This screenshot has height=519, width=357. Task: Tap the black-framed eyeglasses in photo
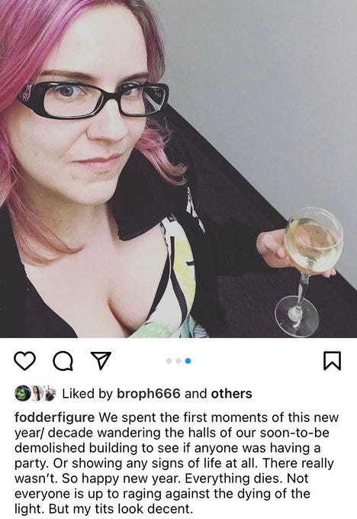point(94,99)
